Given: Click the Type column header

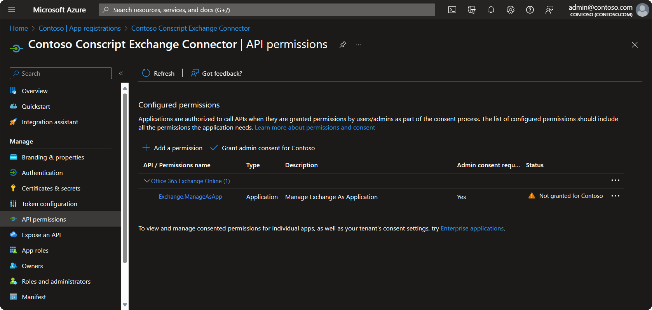Looking at the screenshot, I should coord(253,165).
